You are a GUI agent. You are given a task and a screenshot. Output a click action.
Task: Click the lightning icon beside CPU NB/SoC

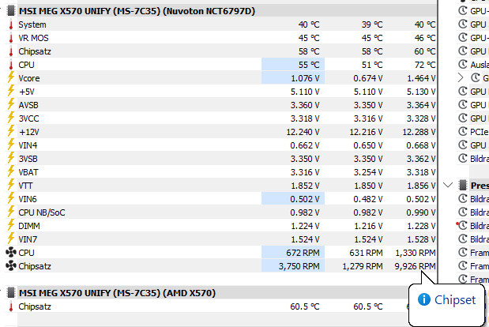click(x=11, y=212)
